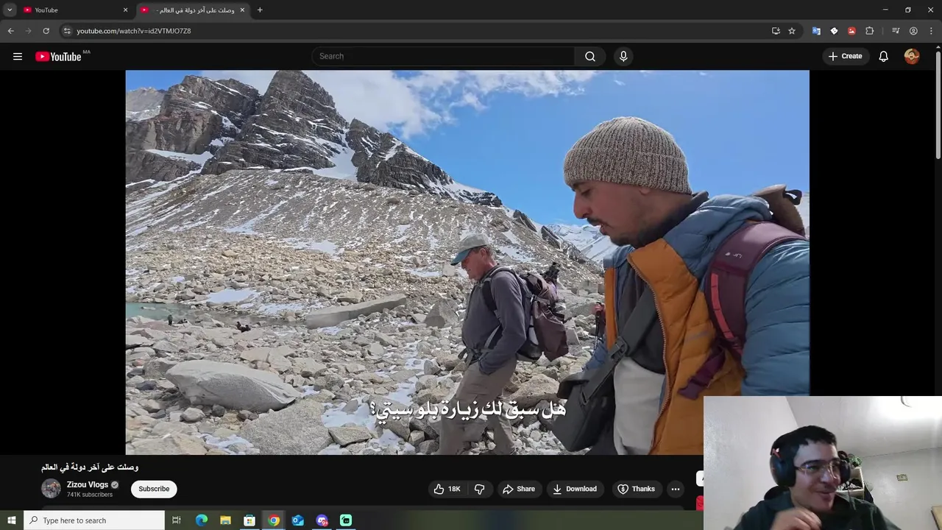Open the Zizou Vlogs channel avatar
The image size is (942, 530).
(x=51, y=489)
